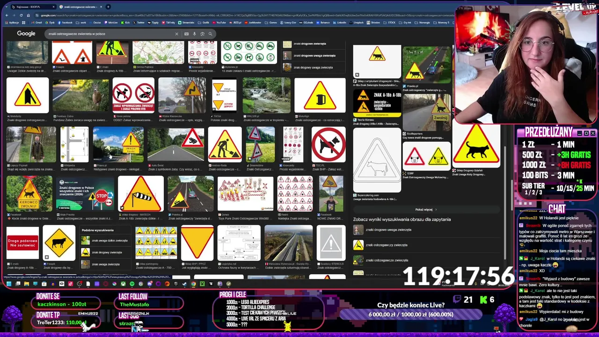
Task: Open the inverted yield triangle sign thumbnail
Action: tap(197, 243)
